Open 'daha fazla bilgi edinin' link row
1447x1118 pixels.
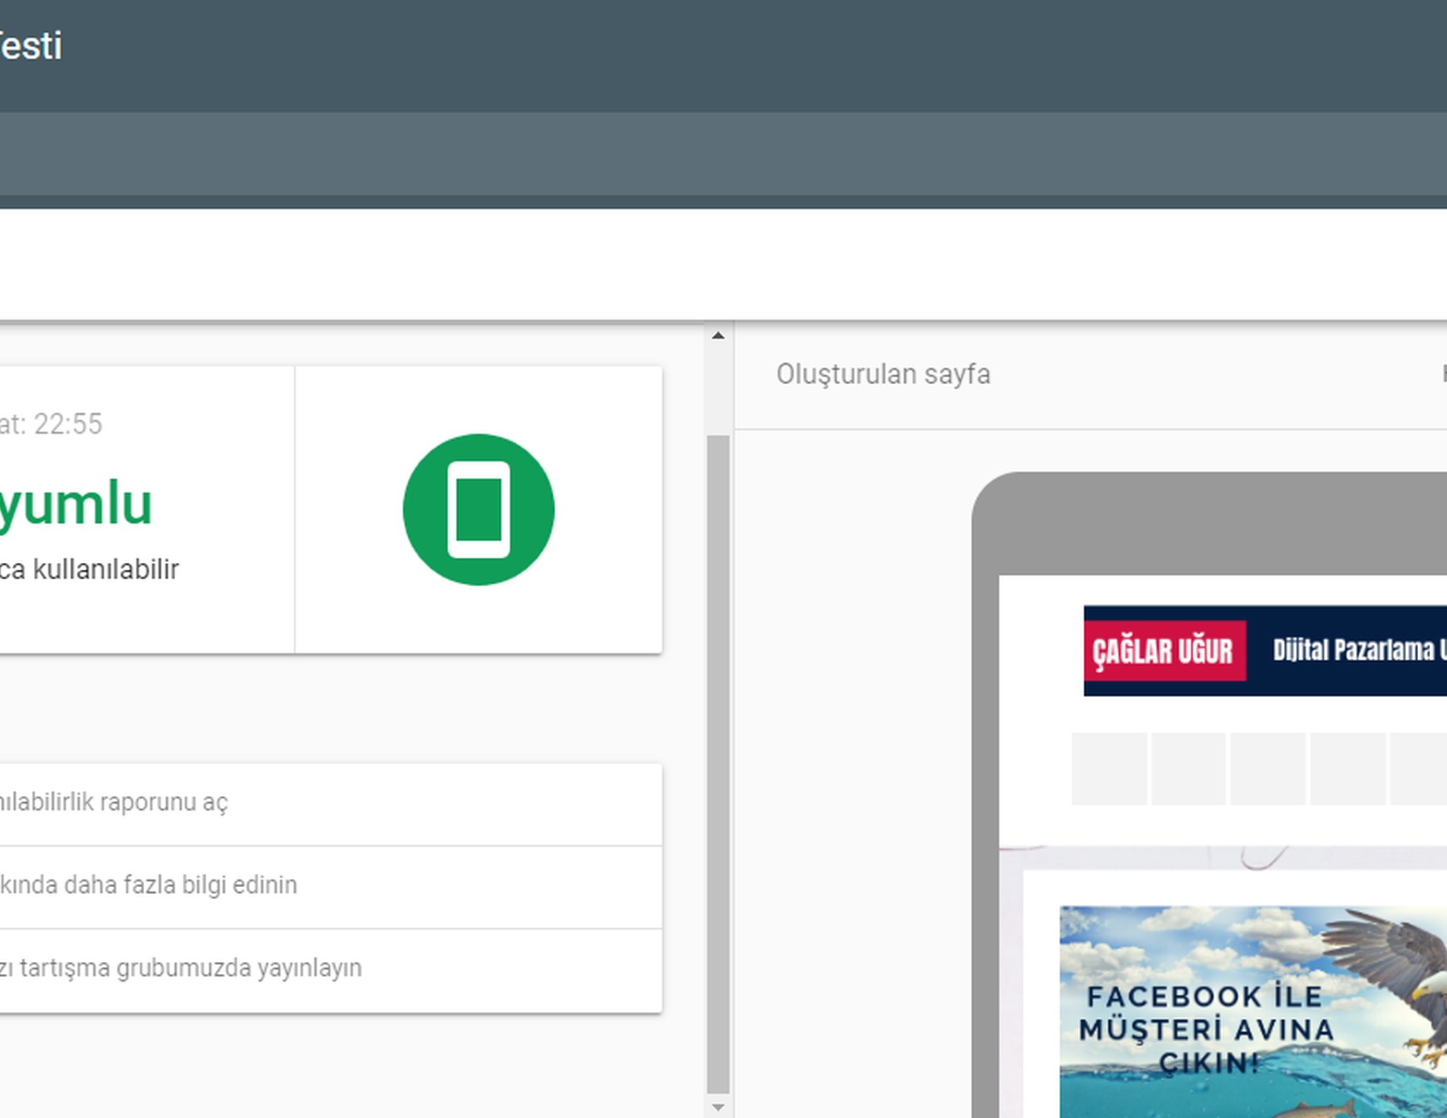click(331, 887)
